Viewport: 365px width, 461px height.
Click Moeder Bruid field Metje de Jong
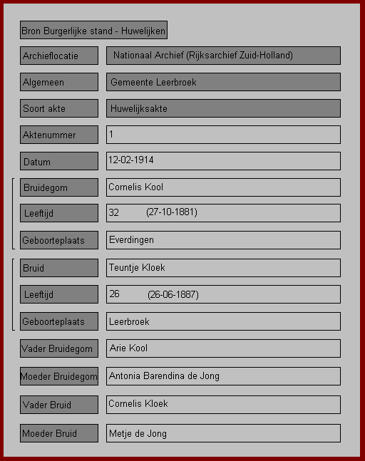pyautogui.click(x=223, y=433)
